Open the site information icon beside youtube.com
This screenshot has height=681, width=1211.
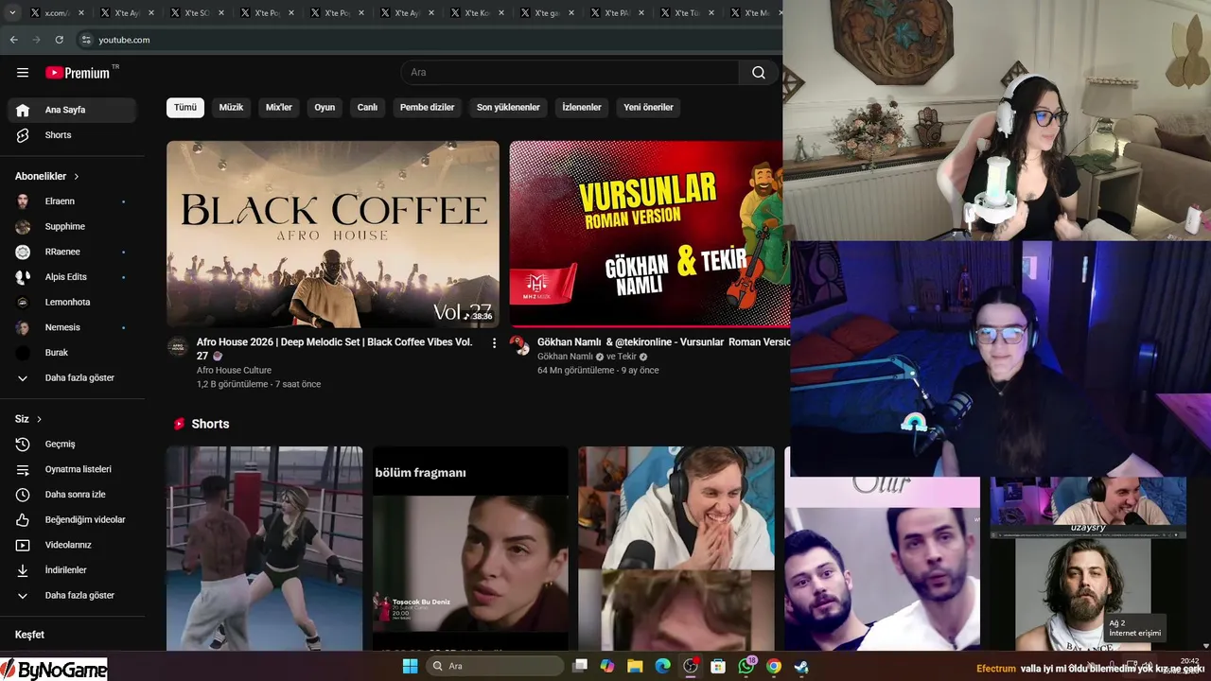click(x=86, y=40)
